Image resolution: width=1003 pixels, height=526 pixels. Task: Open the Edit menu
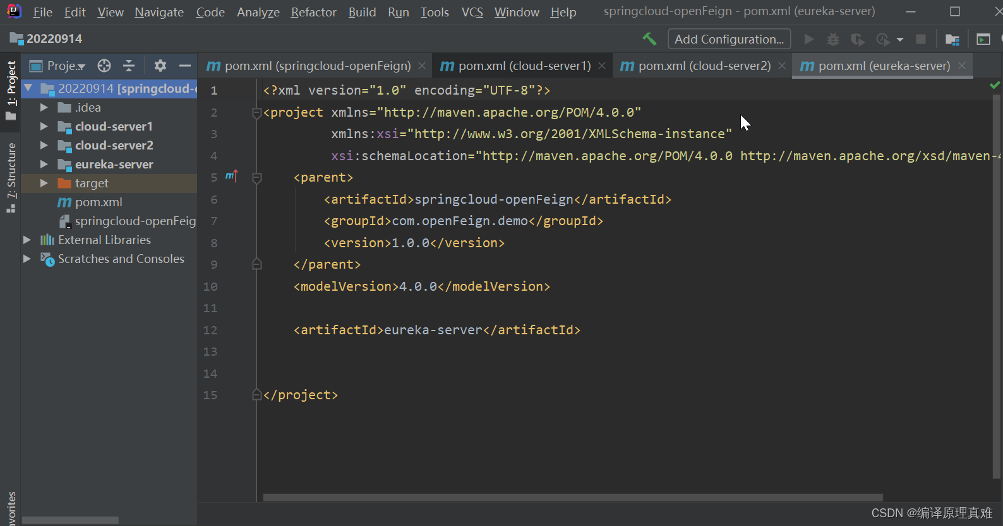75,12
